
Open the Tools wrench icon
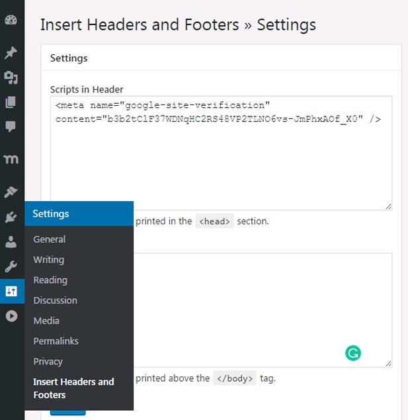point(11,267)
